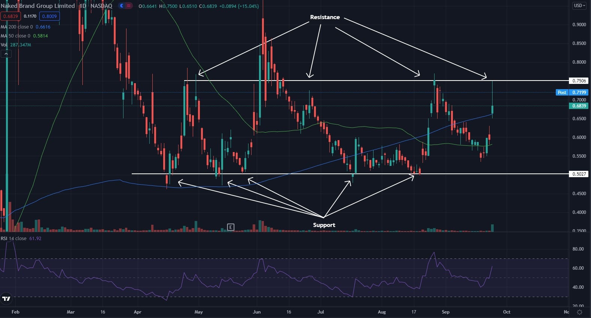This screenshot has height=318, width=591.
Task: Open the USD currency dropdown
Action: coord(580,6)
